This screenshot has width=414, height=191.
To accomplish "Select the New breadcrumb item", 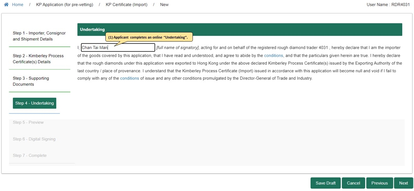I will point(164,5).
